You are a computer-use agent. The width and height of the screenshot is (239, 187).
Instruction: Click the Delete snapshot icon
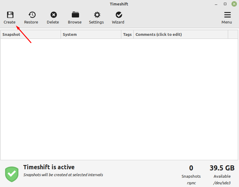pos(54,15)
